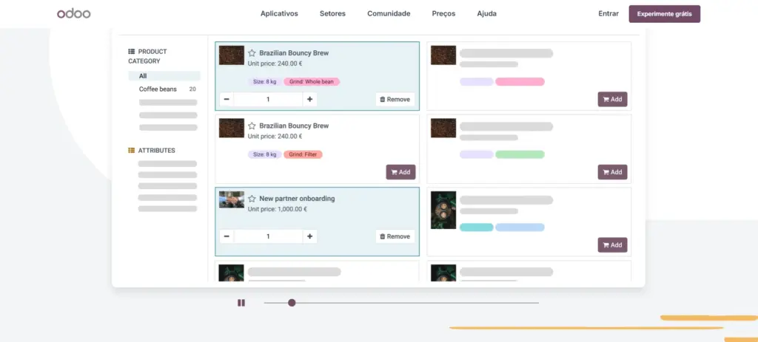
Task: Decrease quantity of Whole bean Bouncy Brew
Action: point(227,100)
